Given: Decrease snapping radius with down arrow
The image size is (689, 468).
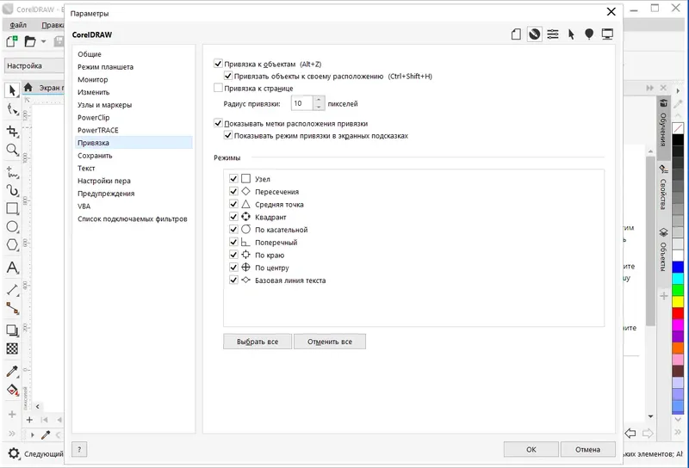Looking at the screenshot, I should (319, 108).
